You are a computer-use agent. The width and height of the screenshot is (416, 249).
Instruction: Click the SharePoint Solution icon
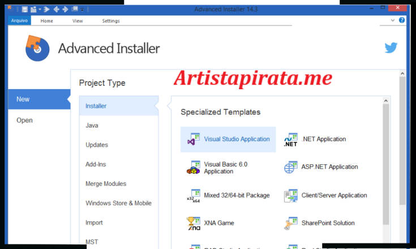pos(291,224)
